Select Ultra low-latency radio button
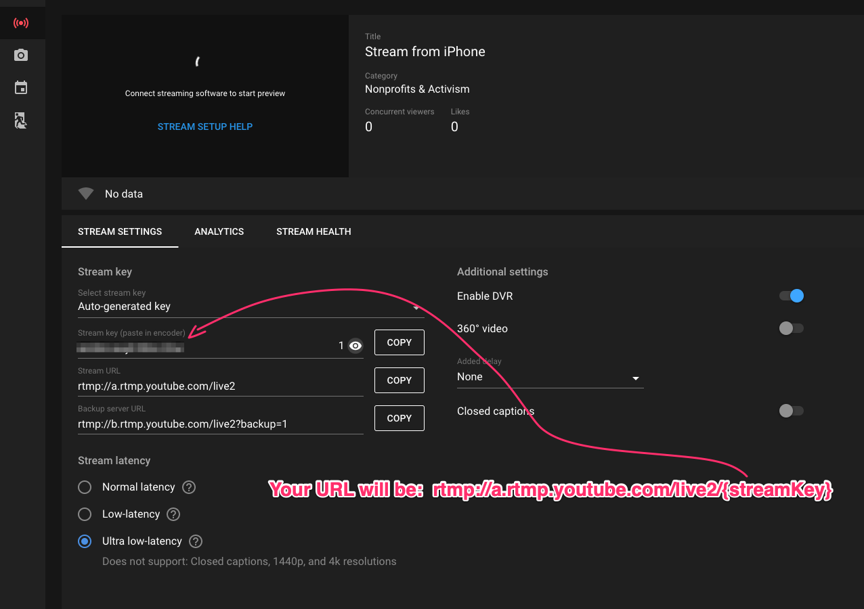Viewport: 864px width, 609px height. pyautogui.click(x=85, y=541)
